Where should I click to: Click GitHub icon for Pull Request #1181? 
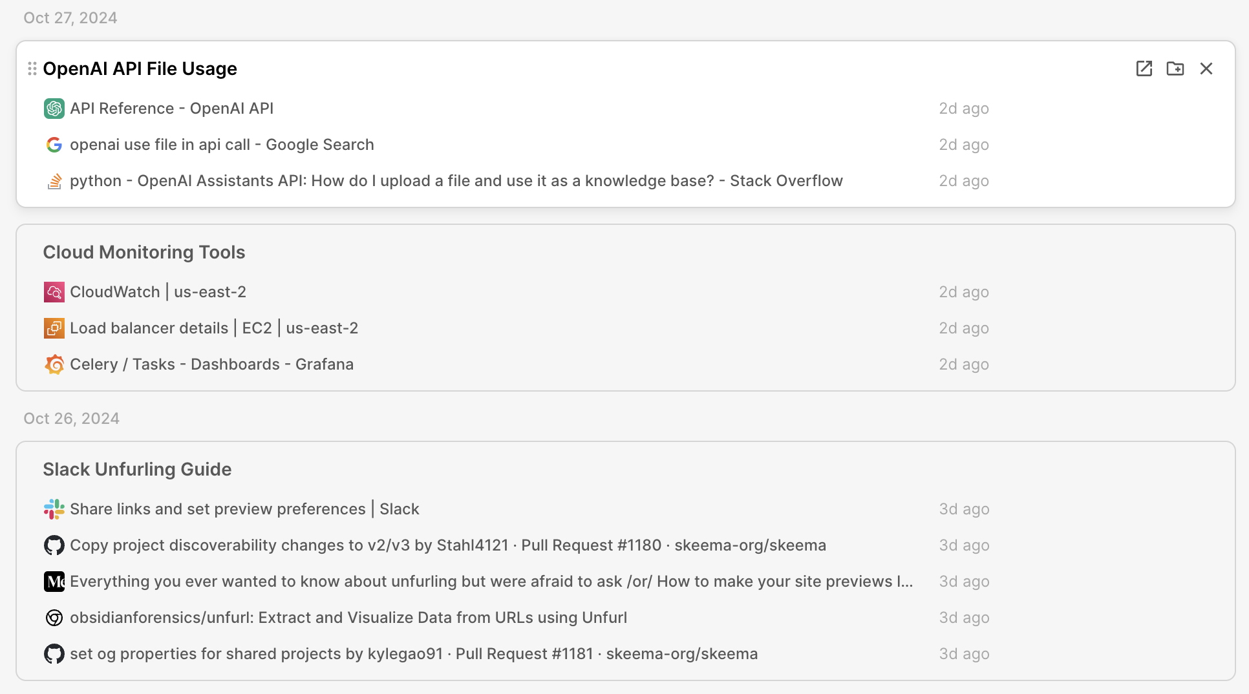tap(54, 654)
